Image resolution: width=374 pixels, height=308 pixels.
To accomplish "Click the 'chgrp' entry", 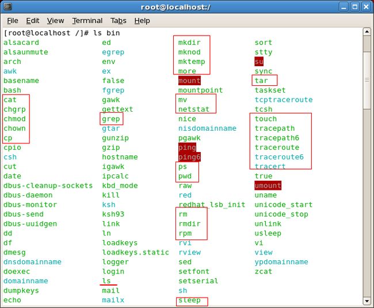I will pyautogui.click(x=14, y=109).
